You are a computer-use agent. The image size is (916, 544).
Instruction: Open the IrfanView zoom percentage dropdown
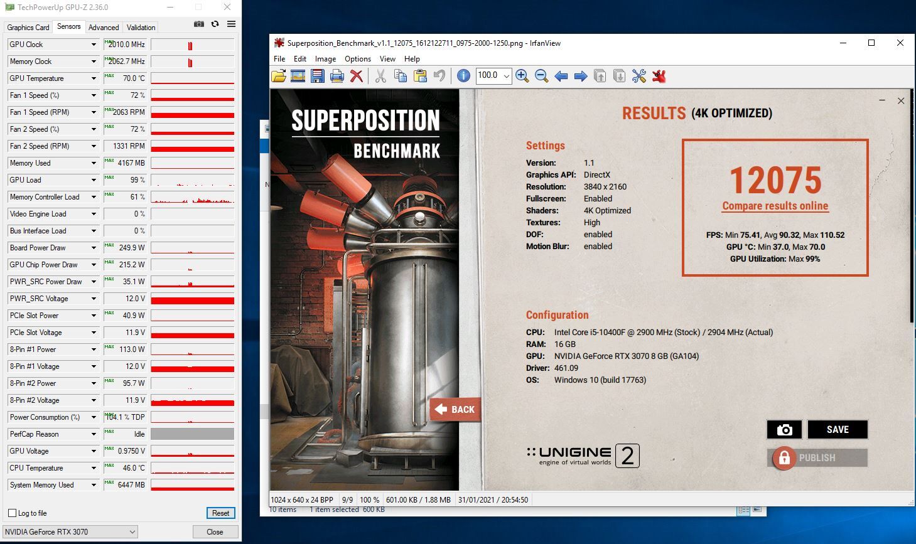pos(507,76)
